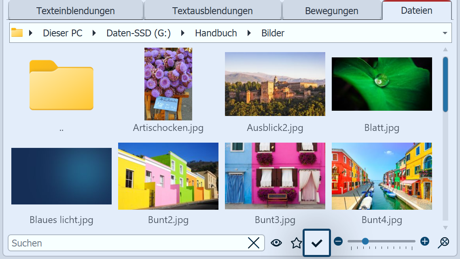This screenshot has width=460, height=259.
Task: Activate the checkmark selection mode
Action: point(317,242)
